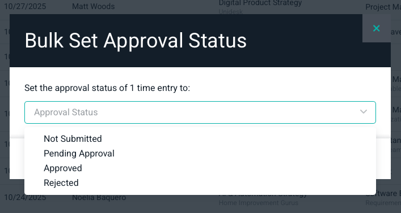Viewport: 401px width, 213px height.
Task: Select the Not Submitted option
Action: [x=73, y=138]
